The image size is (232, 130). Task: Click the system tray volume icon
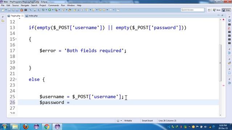206,127
